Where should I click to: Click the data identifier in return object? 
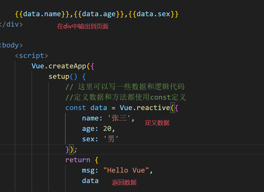pyautogui.click(x=90, y=181)
